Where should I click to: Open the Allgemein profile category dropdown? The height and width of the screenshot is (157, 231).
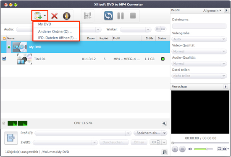(212, 10)
